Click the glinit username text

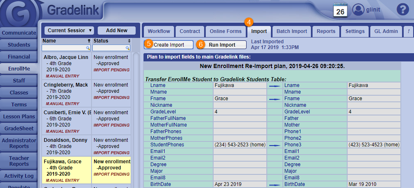pyautogui.click(x=373, y=10)
